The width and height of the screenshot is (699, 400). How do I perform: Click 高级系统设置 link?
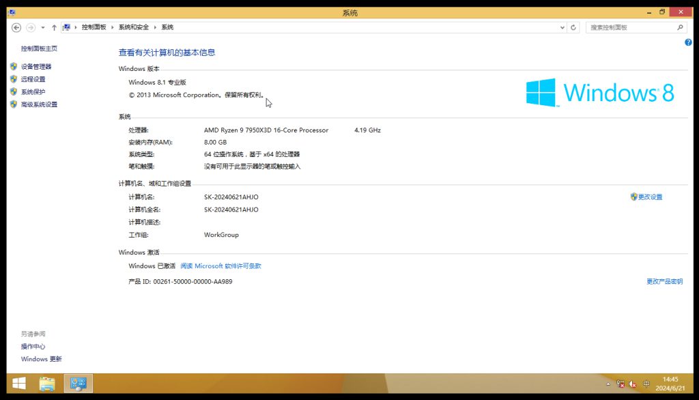pyautogui.click(x=39, y=104)
